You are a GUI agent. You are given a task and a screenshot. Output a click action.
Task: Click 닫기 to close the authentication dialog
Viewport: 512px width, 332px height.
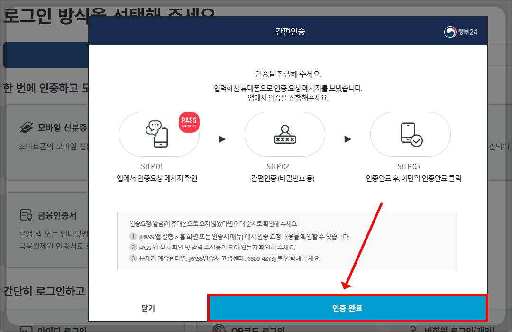click(x=147, y=307)
